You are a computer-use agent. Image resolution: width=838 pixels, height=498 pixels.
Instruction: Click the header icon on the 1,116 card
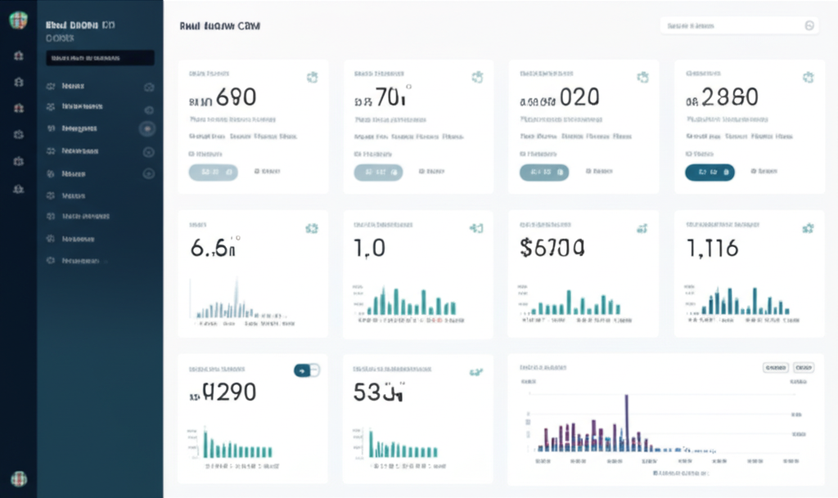coord(806,229)
